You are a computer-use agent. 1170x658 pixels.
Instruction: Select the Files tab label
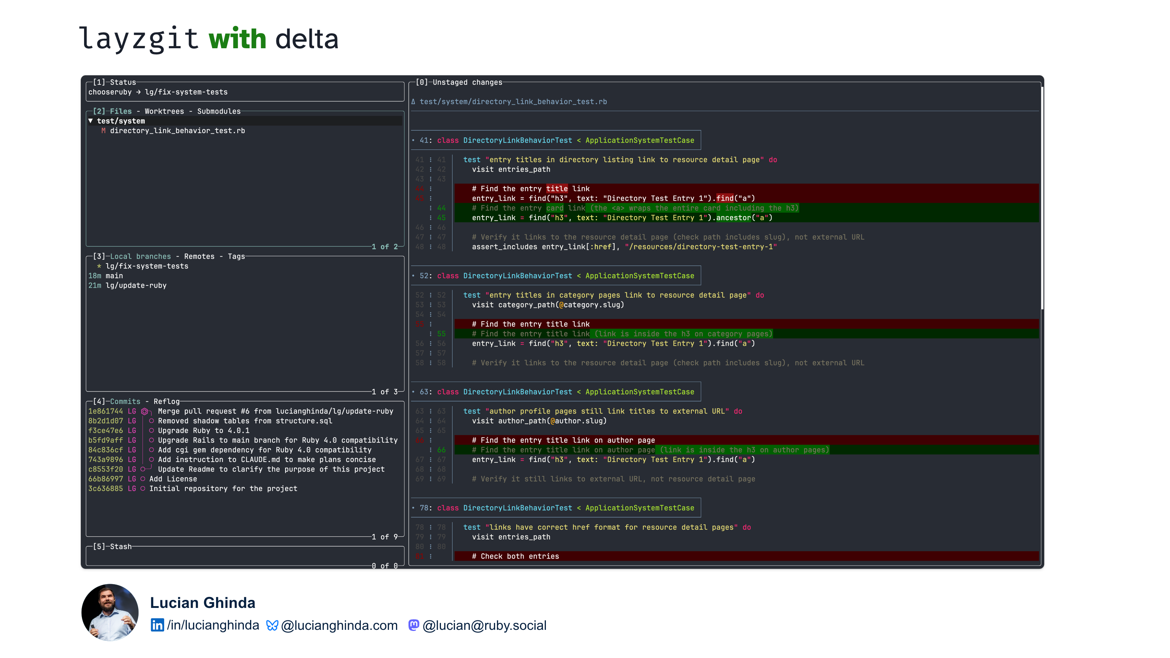(120, 111)
